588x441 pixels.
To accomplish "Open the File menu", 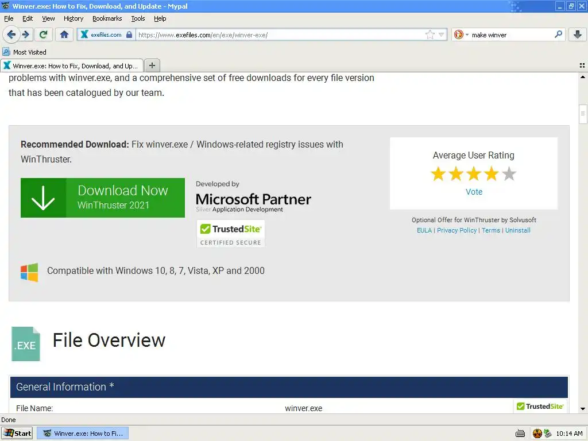I will [x=9, y=18].
